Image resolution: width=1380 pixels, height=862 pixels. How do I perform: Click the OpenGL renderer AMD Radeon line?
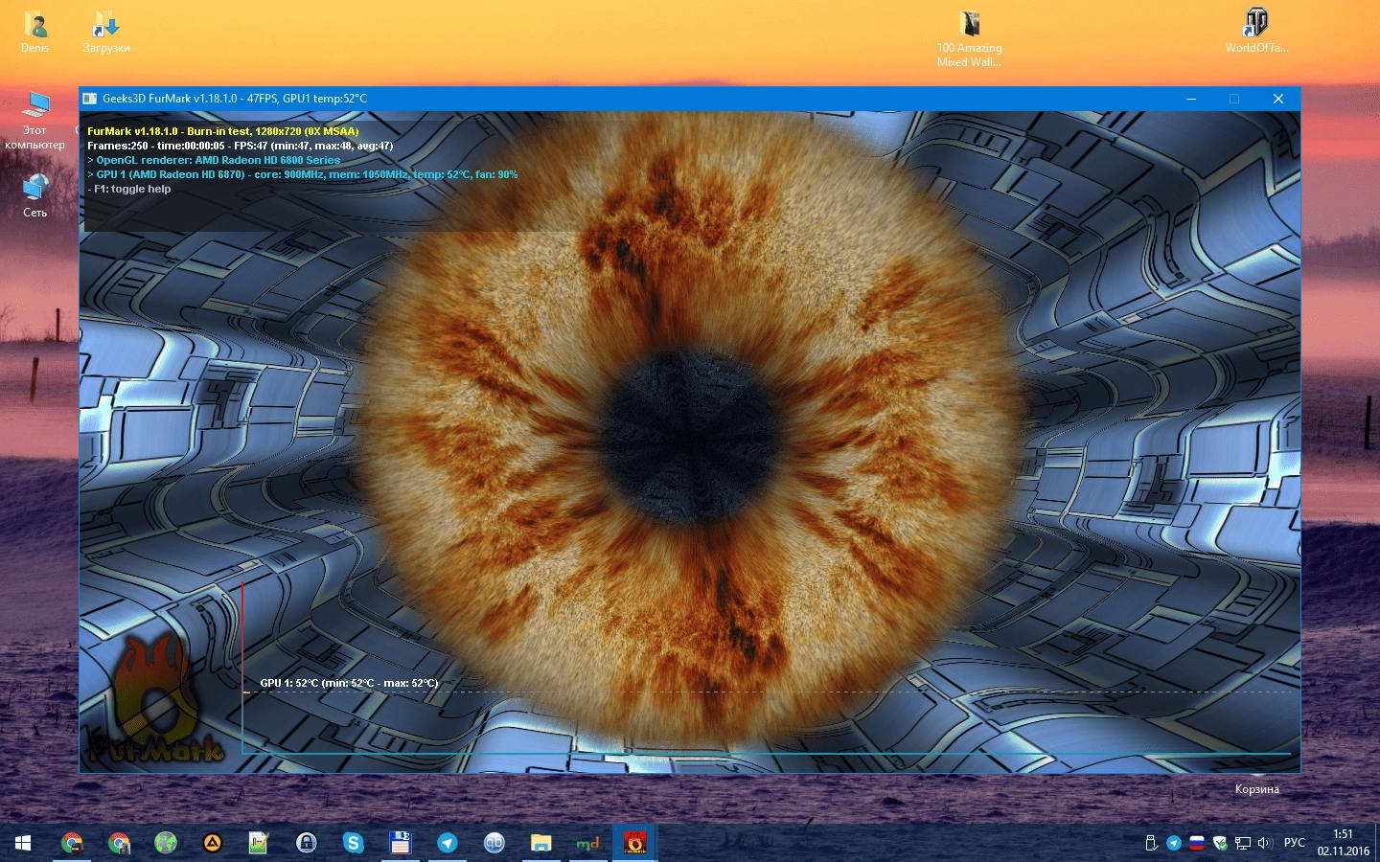pyautogui.click(x=214, y=160)
